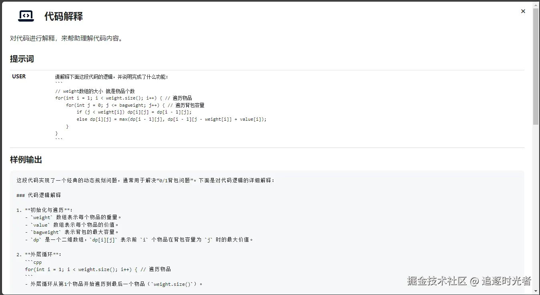
Task: Click list item 2 **外层循环**
Action: tap(39, 255)
